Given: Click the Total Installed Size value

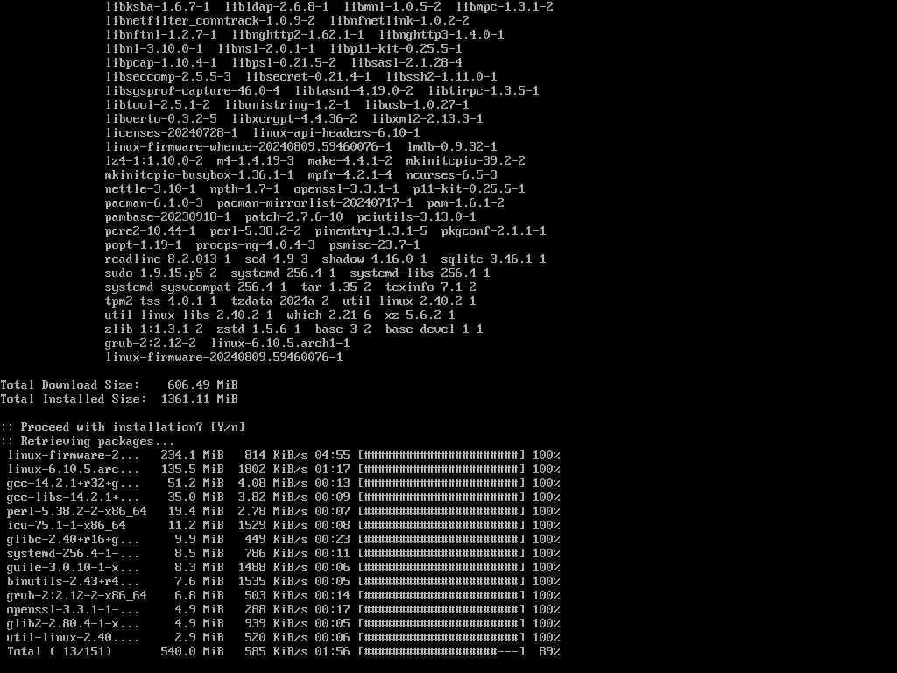Looking at the screenshot, I should (x=199, y=400).
